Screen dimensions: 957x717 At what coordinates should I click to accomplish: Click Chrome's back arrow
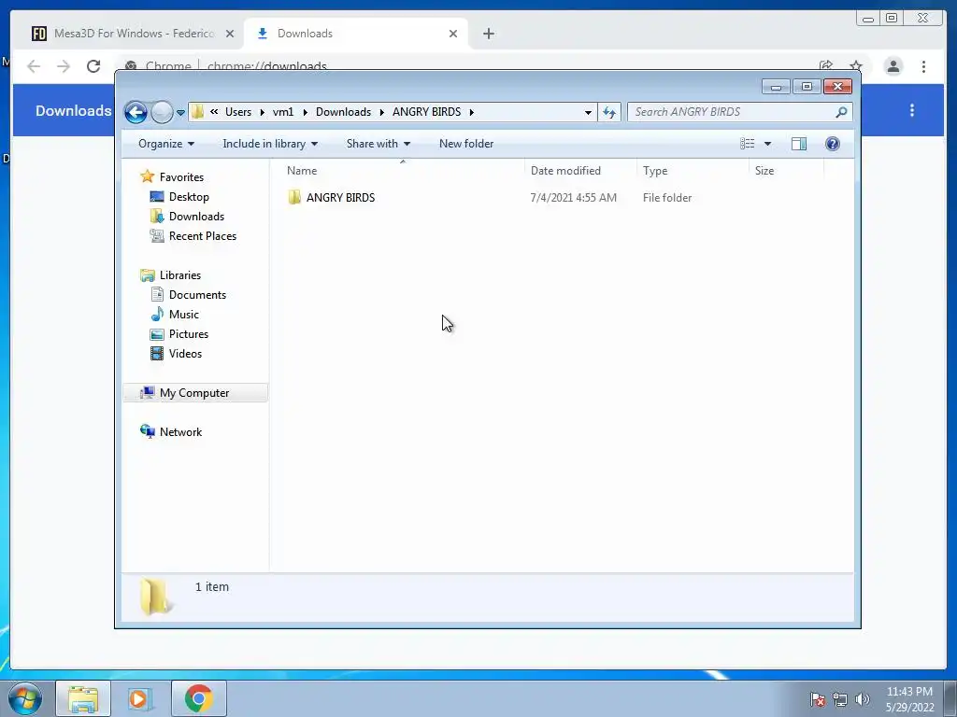coord(34,66)
